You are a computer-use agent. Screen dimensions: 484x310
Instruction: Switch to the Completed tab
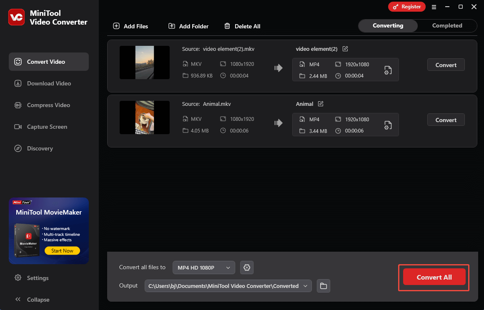point(447,25)
